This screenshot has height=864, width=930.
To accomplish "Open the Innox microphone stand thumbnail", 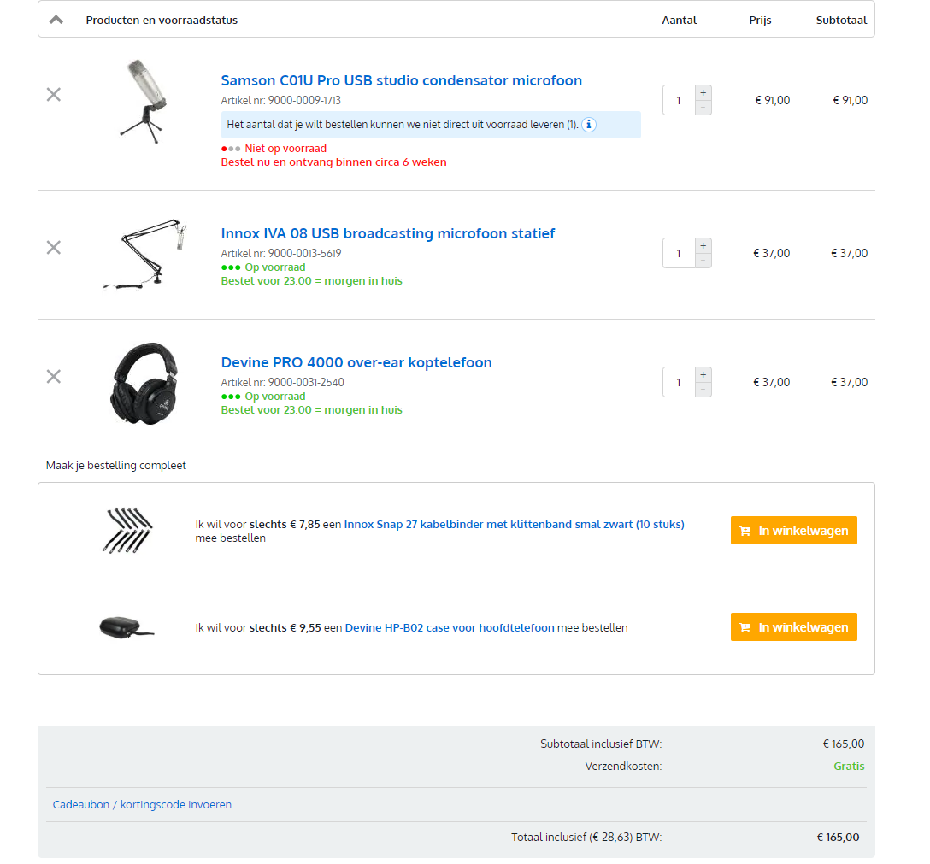I will point(144,254).
